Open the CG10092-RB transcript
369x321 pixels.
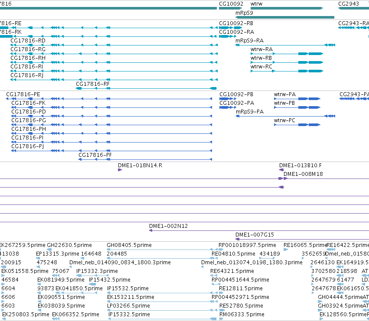point(236,23)
